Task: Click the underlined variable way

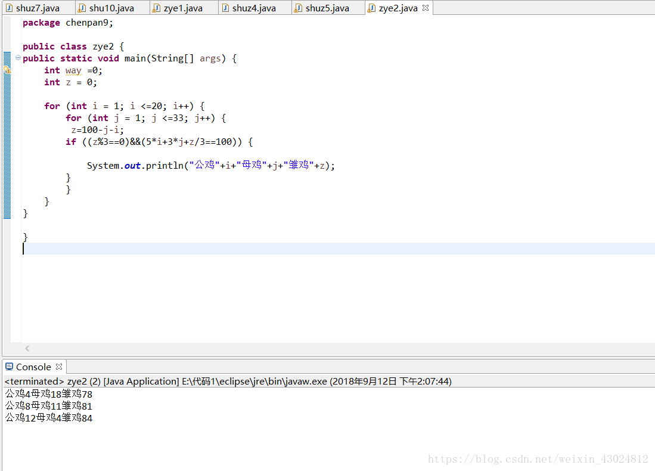Action: (73, 70)
